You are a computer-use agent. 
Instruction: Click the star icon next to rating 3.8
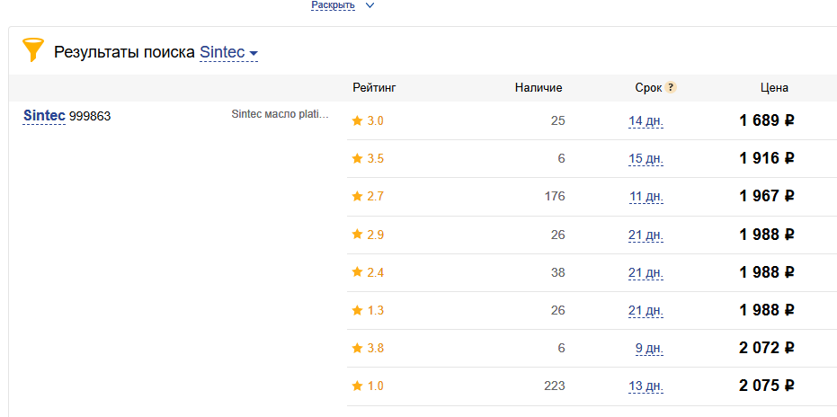click(x=357, y=348)
